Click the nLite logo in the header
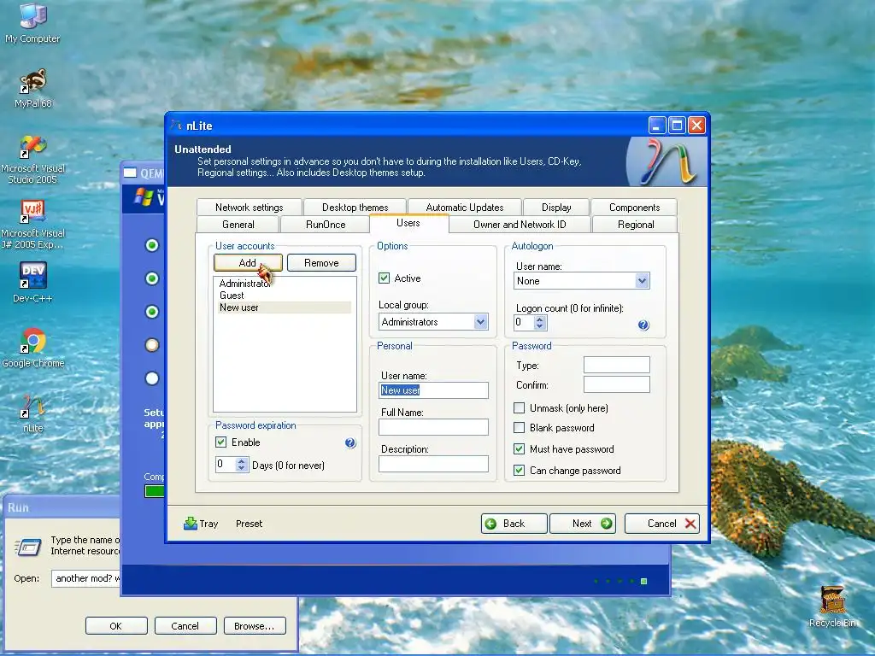Image resolution: width=875 pixels, height=656 pixels. [x=667, y=161]
